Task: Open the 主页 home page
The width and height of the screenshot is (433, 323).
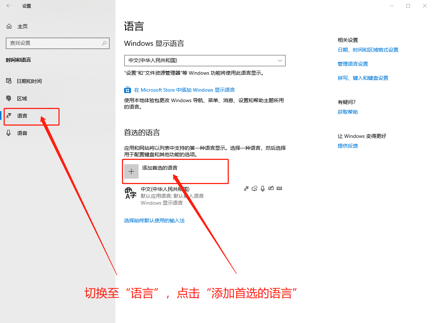Action: 17,26
